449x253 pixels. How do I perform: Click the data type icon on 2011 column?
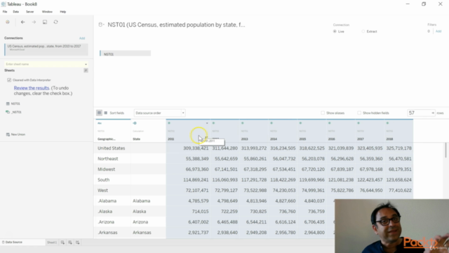tap(169, 123)
